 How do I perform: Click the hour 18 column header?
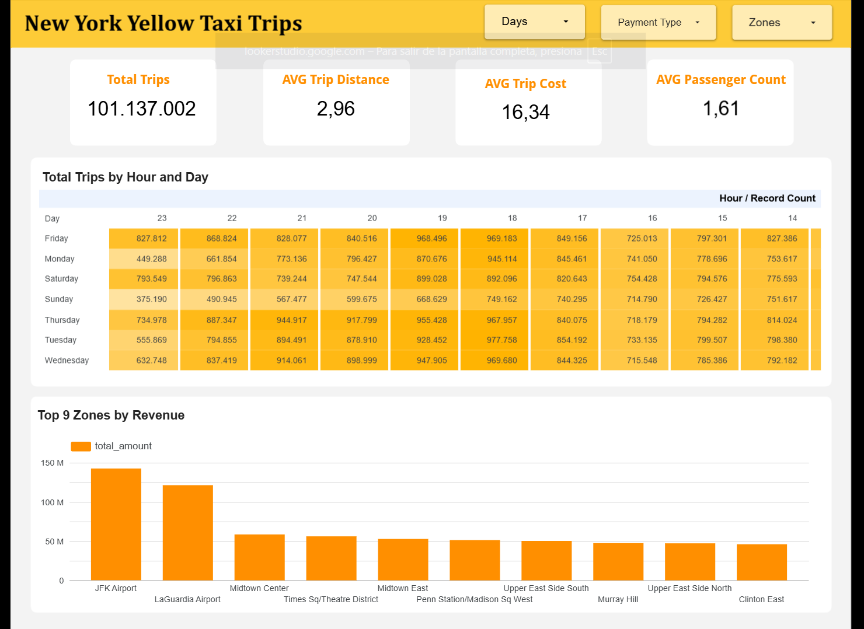tap(512, 218)
